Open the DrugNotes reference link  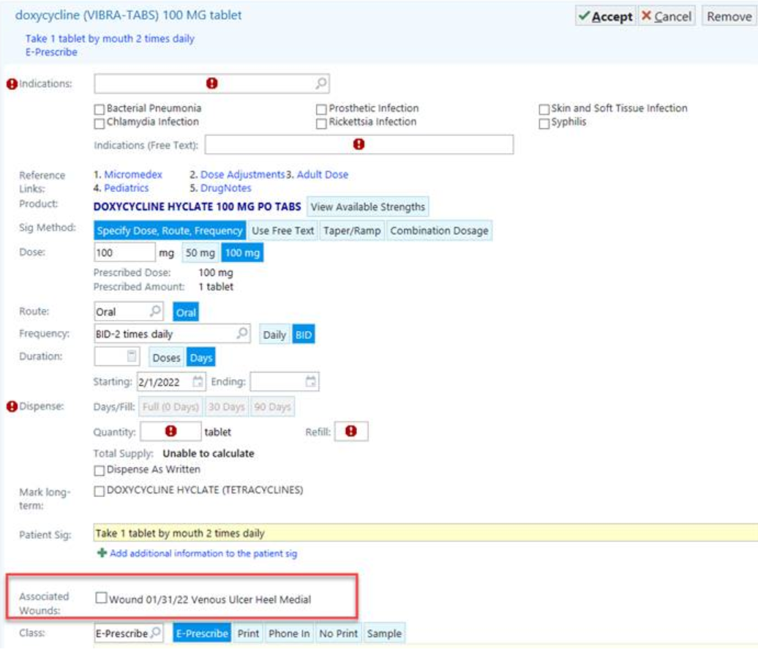click(x=226, y=187)
